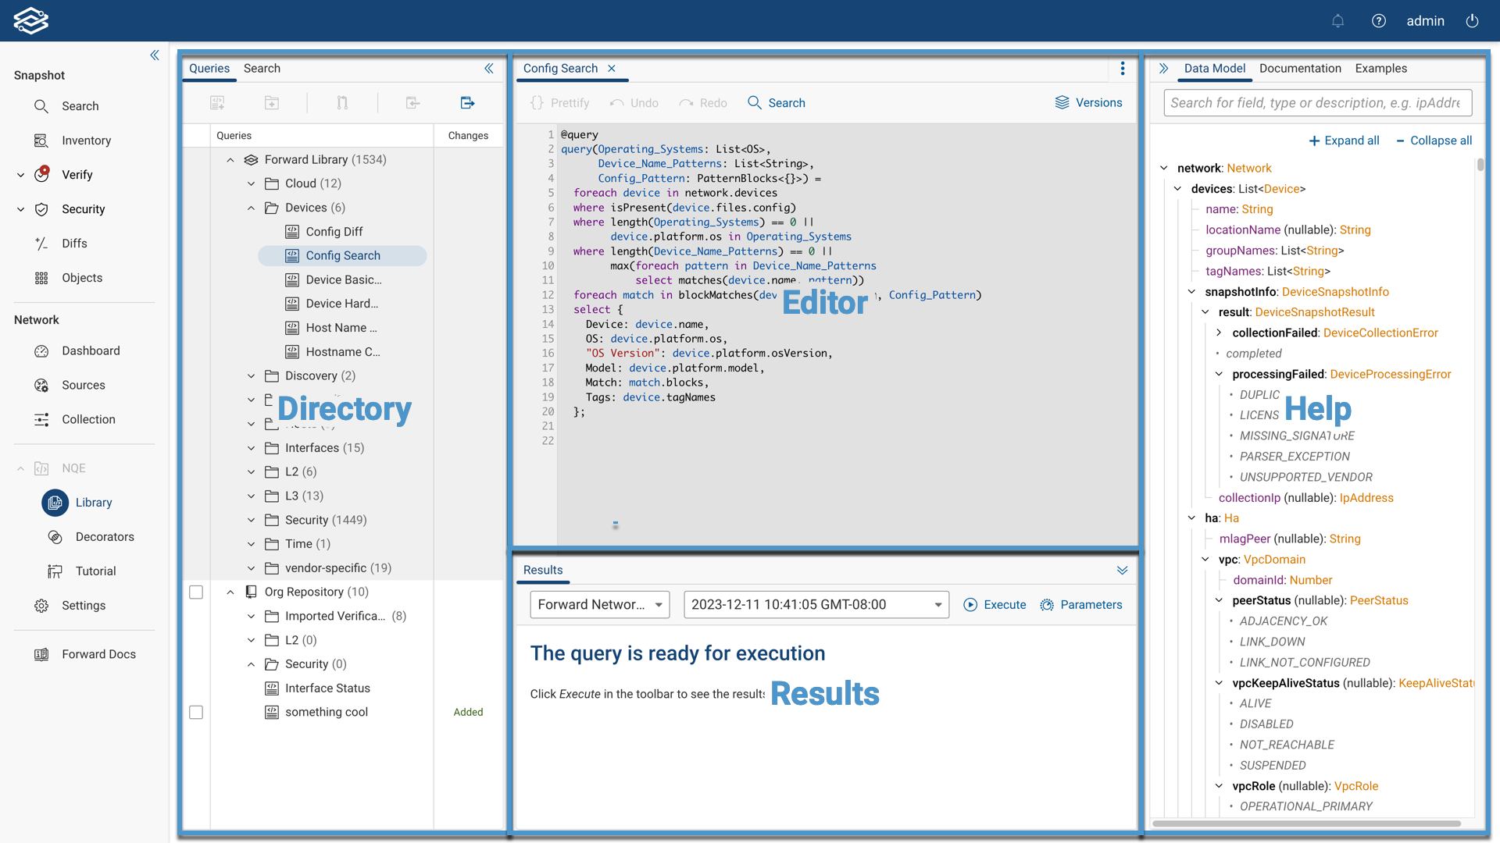Click the notifications bell icon
Image resolution: width=1500 pixels, height=843 pixels.
click(x=1337, y=21)
